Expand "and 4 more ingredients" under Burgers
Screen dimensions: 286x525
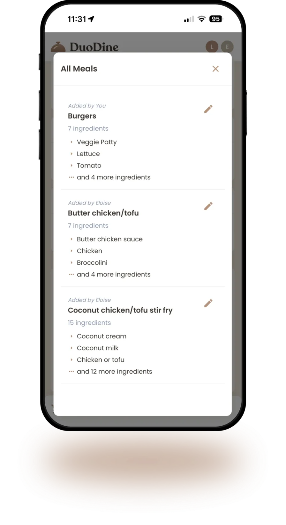113,177
